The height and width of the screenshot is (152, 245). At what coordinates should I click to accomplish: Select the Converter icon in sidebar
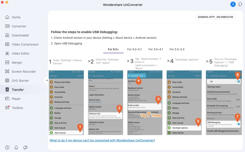tap(7, 26)
